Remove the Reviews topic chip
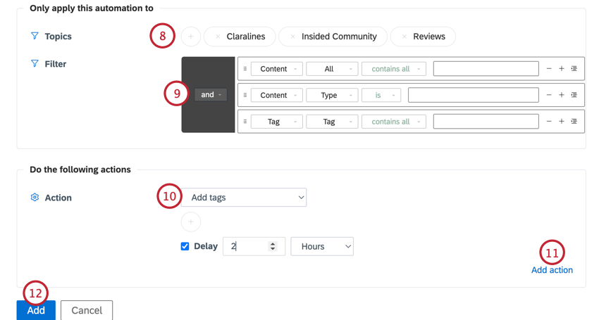 [405, 37]
